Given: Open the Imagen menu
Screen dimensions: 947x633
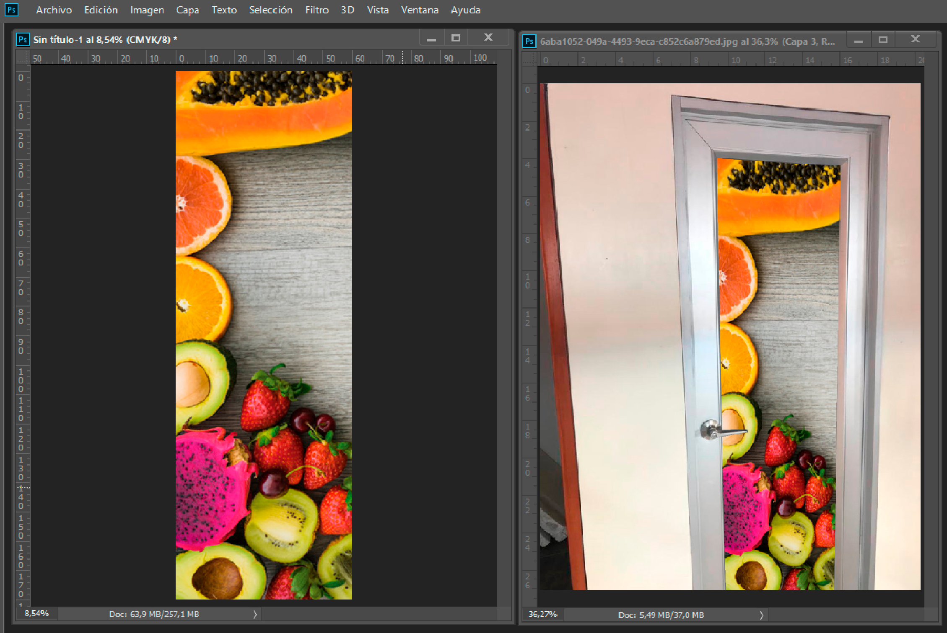Looking at the screenshot, I should pos(147,10).
